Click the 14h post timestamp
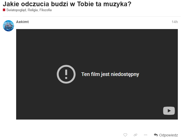 pyautogui.click(x=175, y=22)
